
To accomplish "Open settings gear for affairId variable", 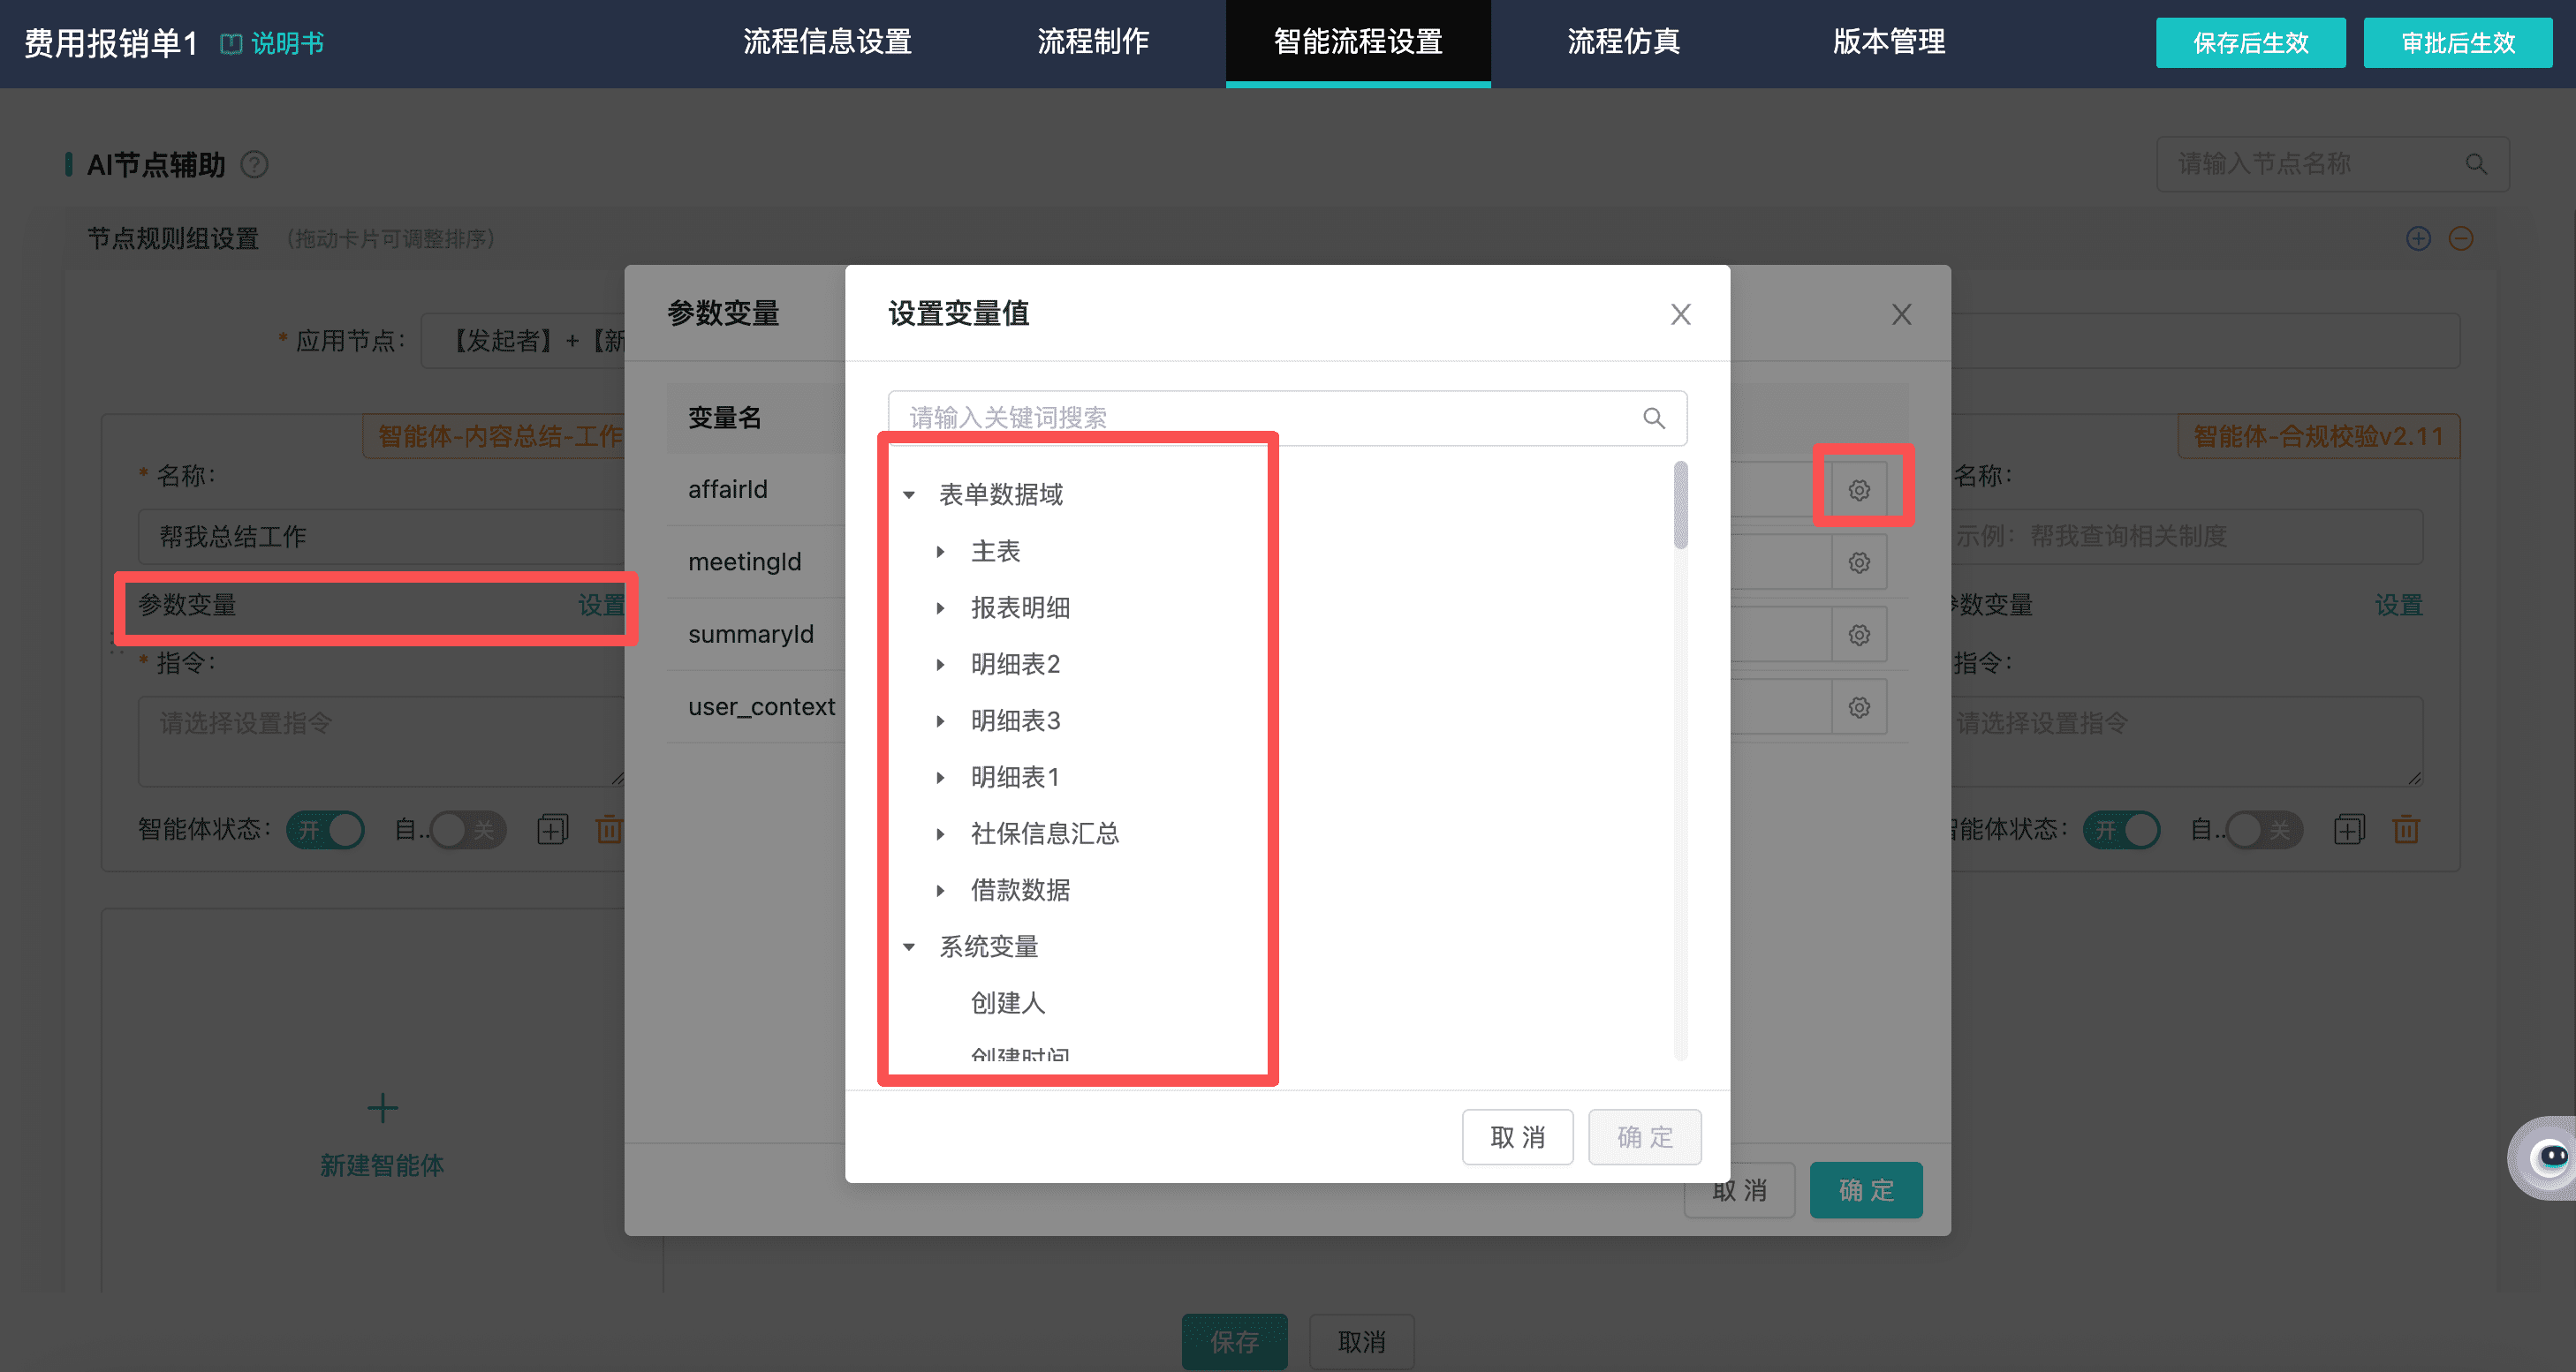I will 1859,490.
